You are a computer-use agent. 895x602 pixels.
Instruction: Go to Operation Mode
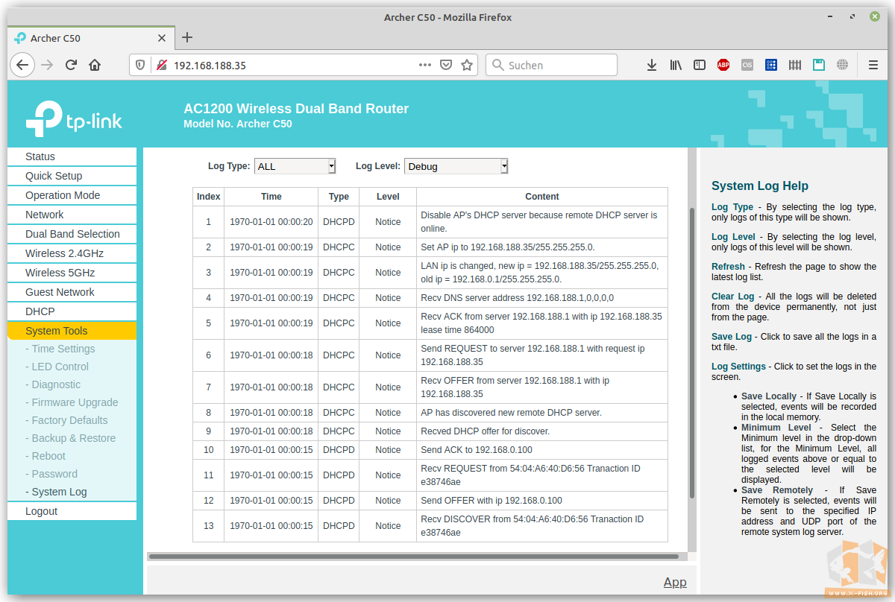(72, 195)
